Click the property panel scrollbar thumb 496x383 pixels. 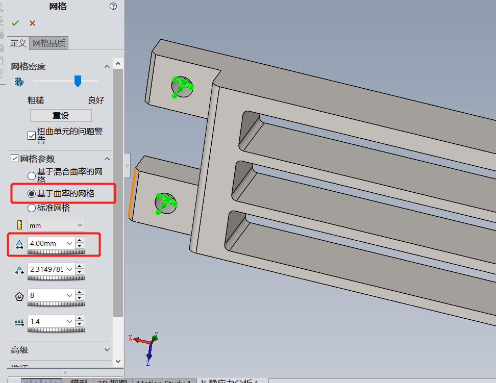pos(118,193)
